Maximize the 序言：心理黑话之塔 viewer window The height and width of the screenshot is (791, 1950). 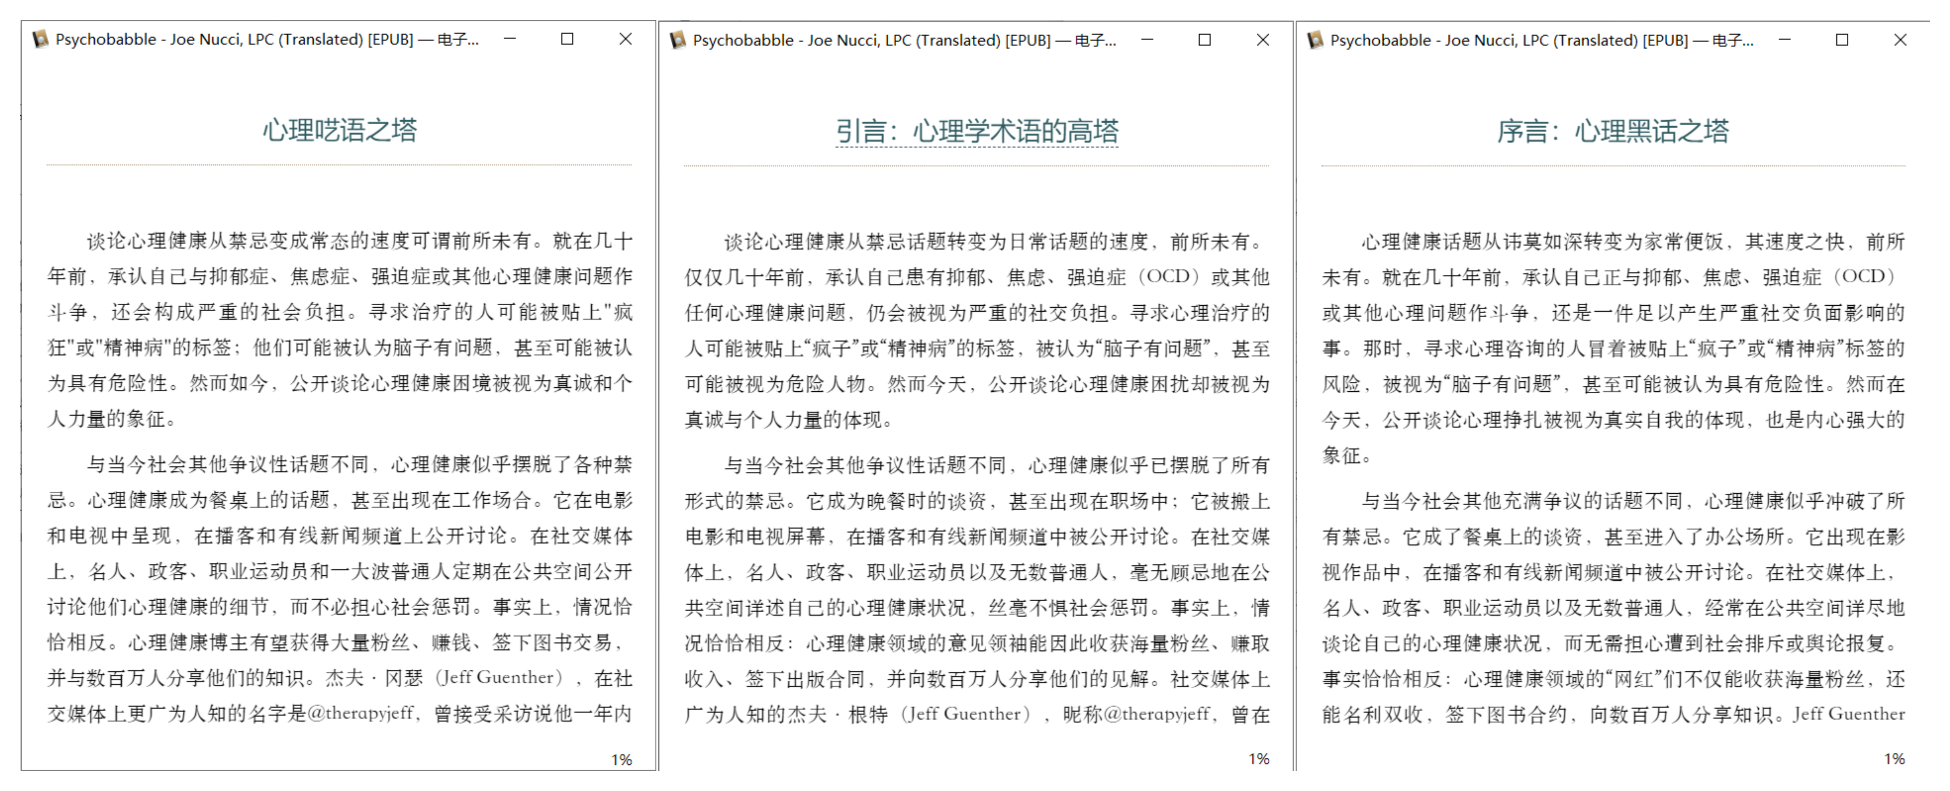[x=1842, y=39]
